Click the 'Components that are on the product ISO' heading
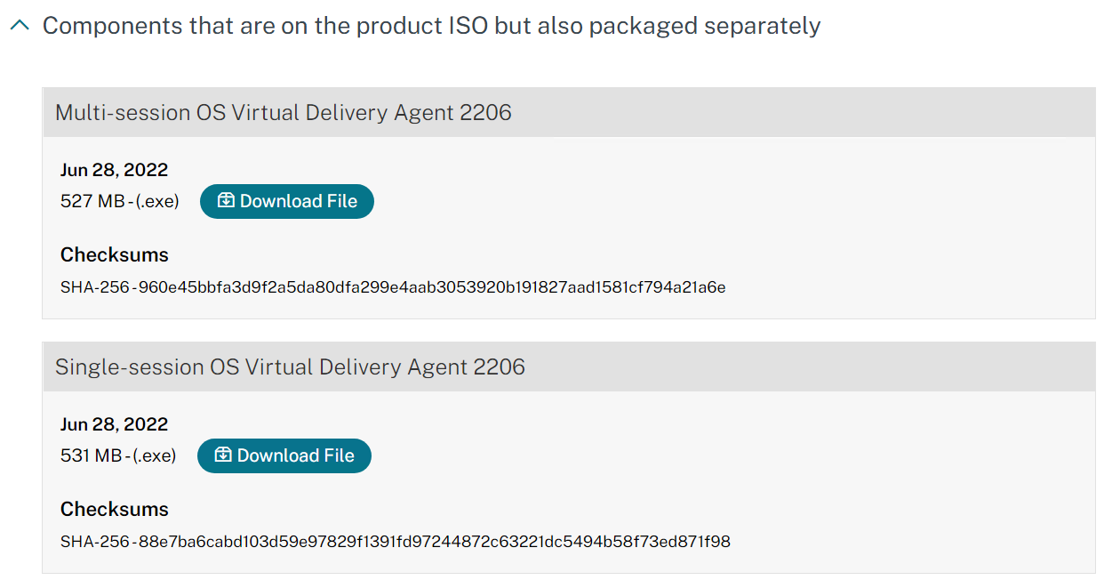 (431, 26)
